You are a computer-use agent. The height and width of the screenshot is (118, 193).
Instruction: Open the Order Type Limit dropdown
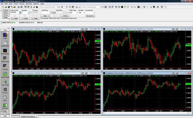click(x=77, y=13)
